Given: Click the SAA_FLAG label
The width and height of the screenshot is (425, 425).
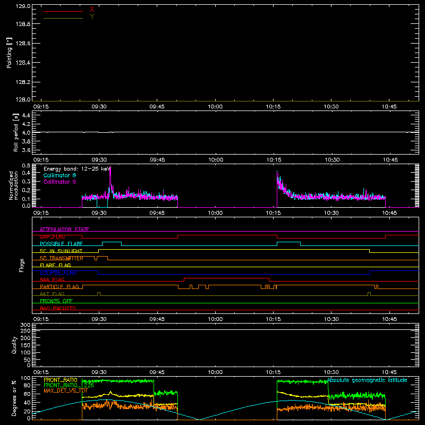Looking at the screenshot, I should coord(52,280).
